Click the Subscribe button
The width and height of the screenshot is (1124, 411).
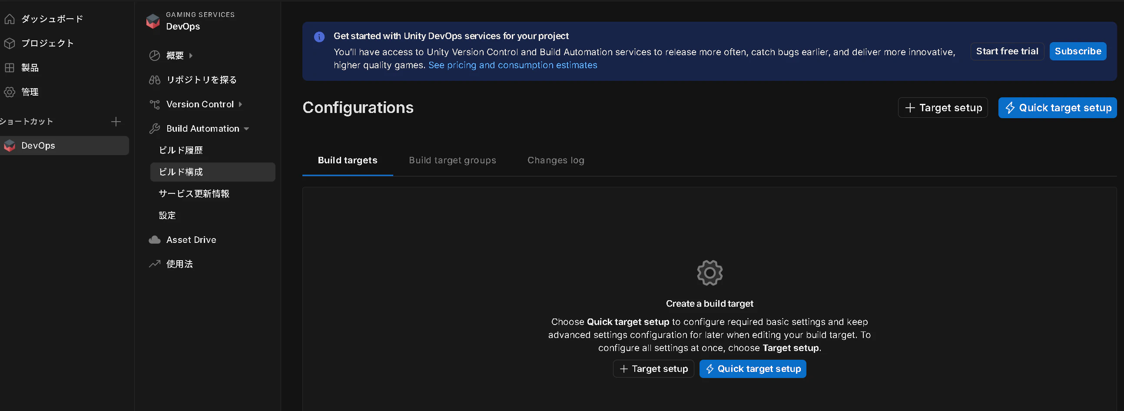coord(1078,52)
